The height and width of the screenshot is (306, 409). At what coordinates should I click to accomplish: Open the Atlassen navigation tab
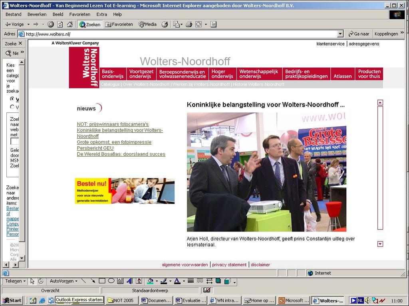343,74
